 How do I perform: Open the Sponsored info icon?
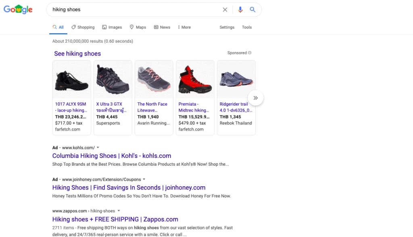point(250,53)
